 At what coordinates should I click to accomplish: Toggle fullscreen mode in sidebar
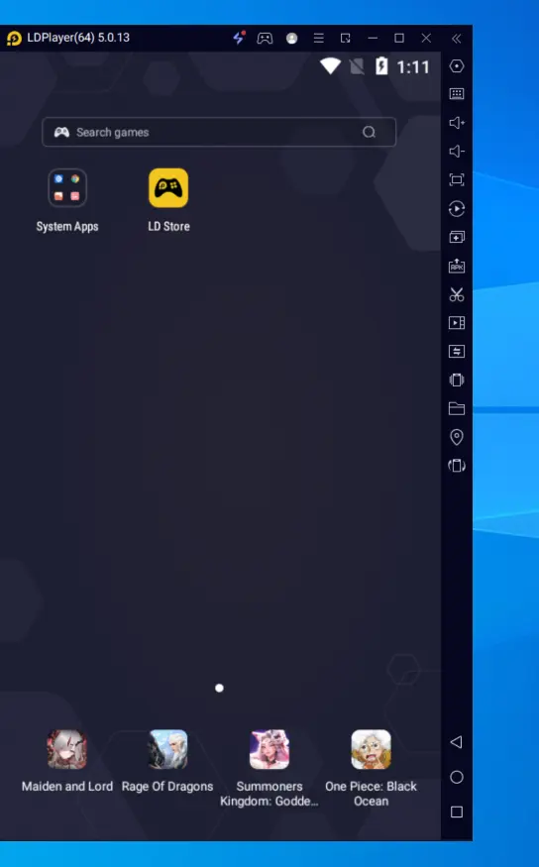(x=457, y=179)
